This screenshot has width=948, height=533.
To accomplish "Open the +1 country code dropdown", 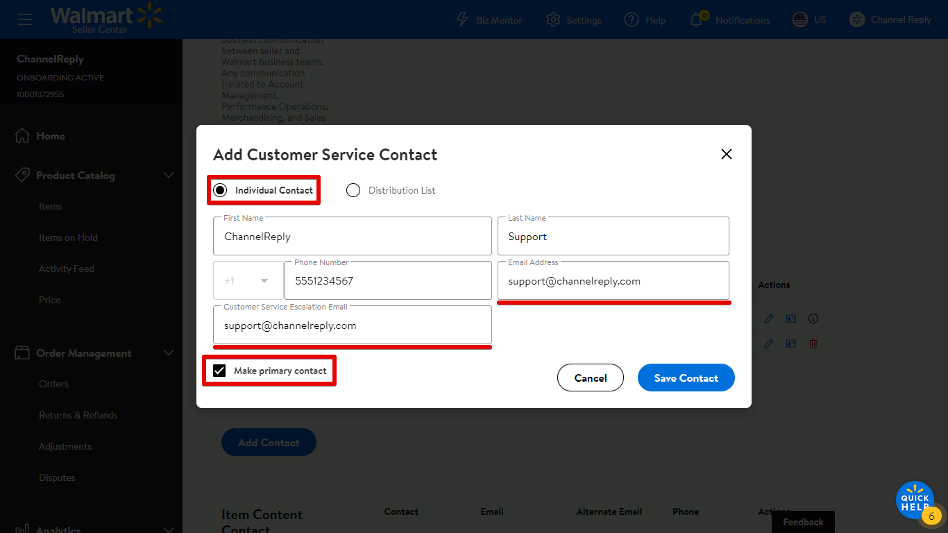I will [248, 280].
